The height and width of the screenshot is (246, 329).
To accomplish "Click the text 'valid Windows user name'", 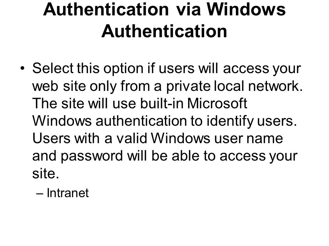I will (x=199, y=138).
